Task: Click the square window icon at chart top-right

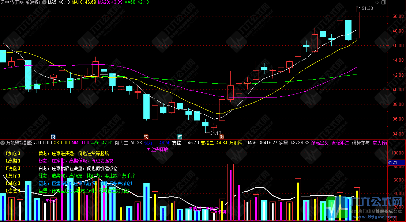Action: click(x=384, y=2)
